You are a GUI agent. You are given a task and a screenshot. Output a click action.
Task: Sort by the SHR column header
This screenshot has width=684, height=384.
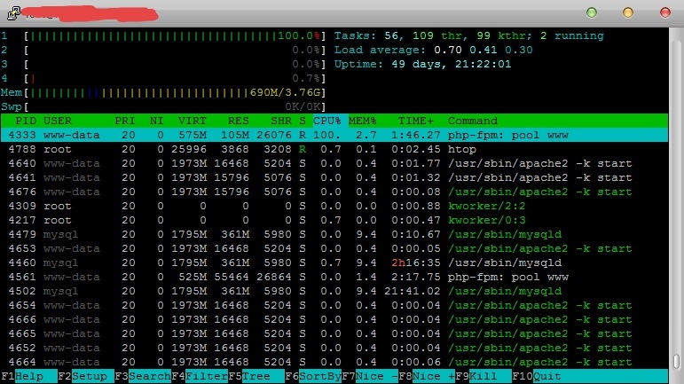281,121
